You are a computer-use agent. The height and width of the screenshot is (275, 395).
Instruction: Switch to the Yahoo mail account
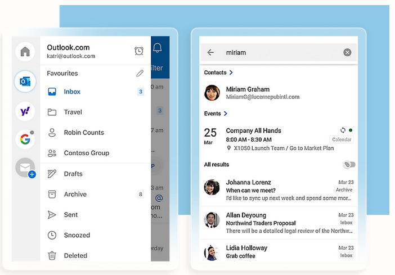25,111
